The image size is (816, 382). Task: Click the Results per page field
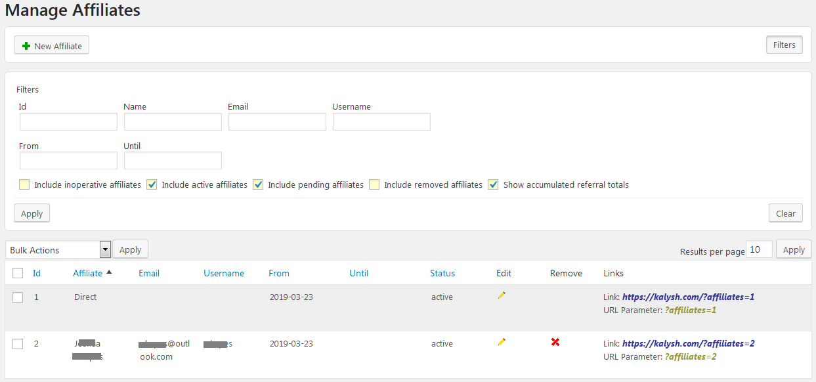pyautogui.click(x=759, y=249)
